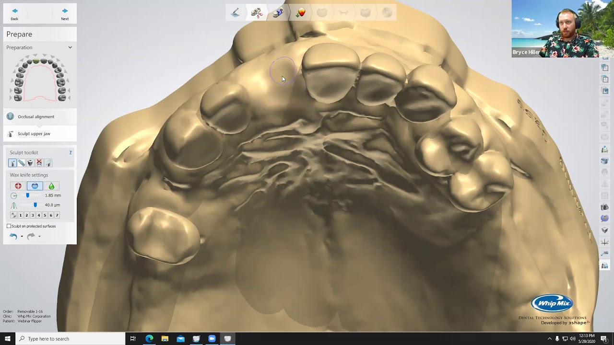Screen dimensions: 614x345
Task: Open the first workflow step (scalpel icon)
Action: coord(235,13)
